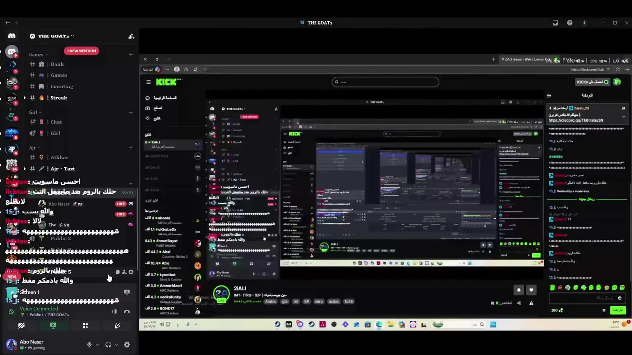Toggle screen sharing button

click(53, 326)
